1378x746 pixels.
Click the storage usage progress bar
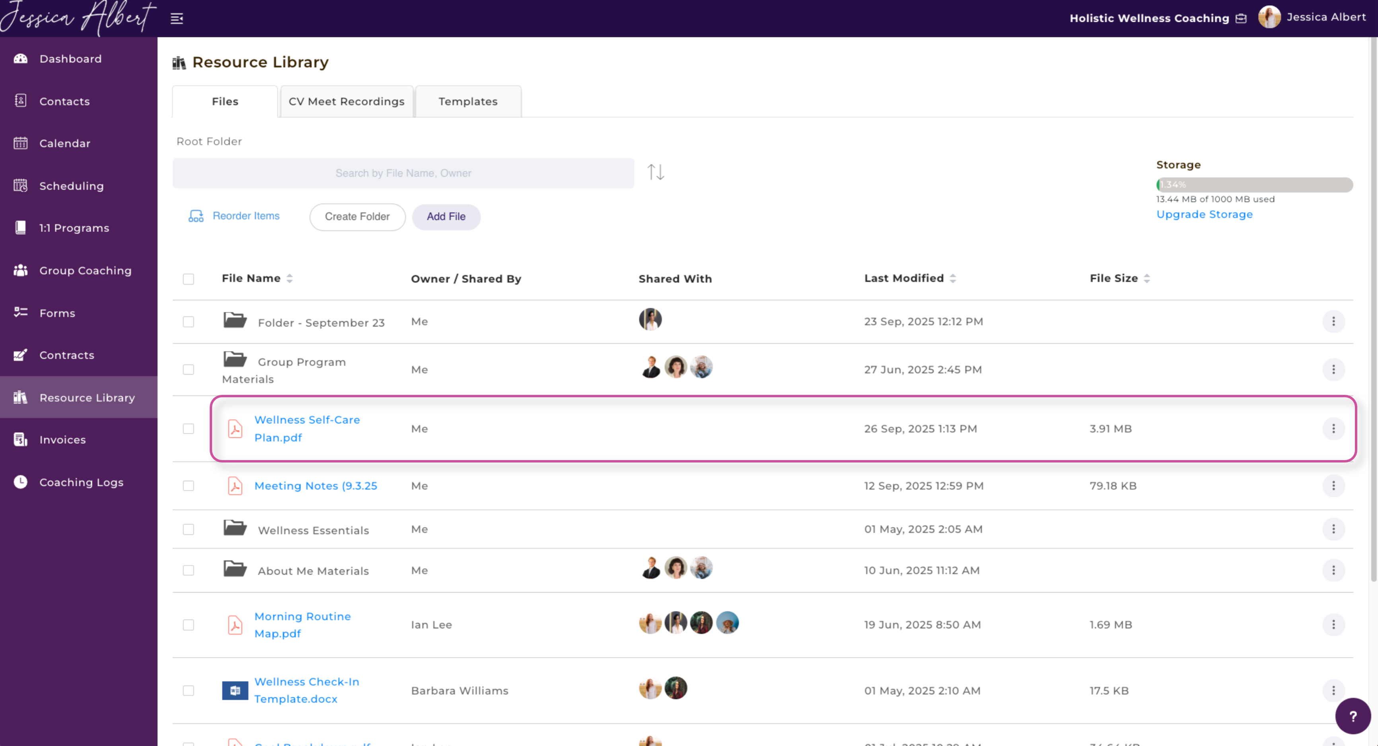[1254, 185]
